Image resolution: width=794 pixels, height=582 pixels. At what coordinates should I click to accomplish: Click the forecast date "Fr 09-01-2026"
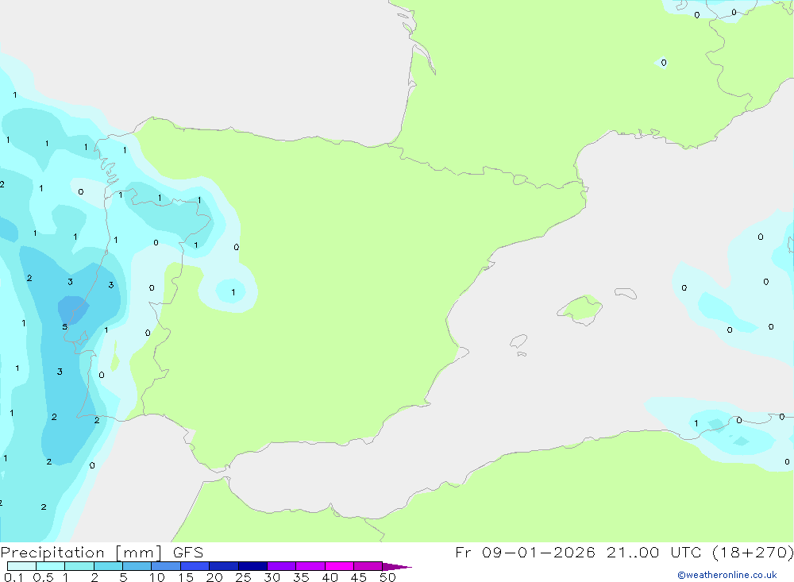[525, 552]
